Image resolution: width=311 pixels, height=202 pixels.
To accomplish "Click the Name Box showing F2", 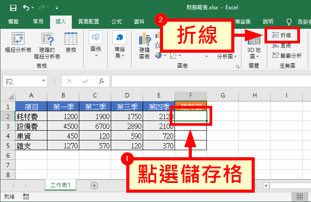I will 22,81.
